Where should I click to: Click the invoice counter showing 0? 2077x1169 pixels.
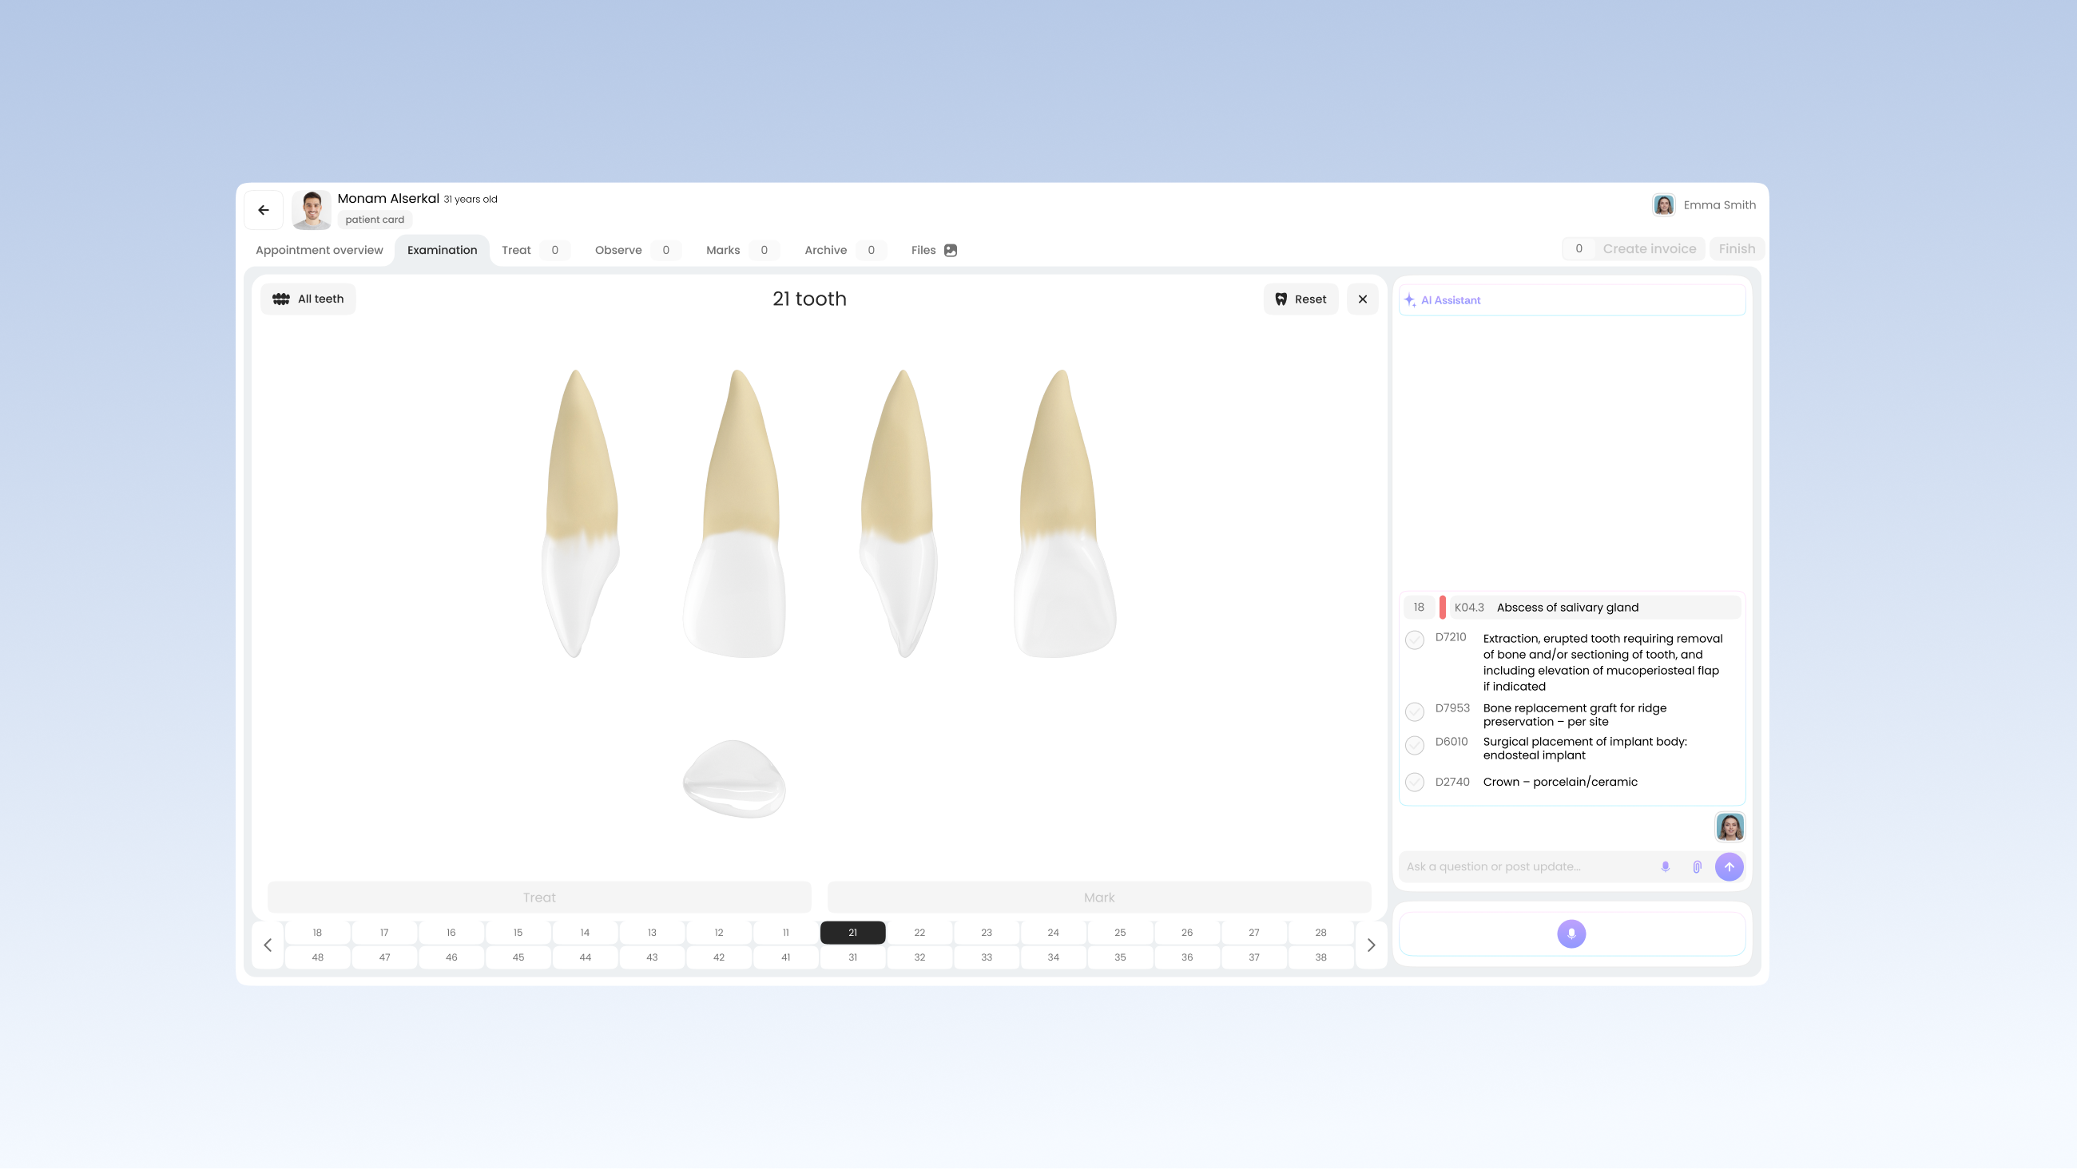coord(1579,249)
